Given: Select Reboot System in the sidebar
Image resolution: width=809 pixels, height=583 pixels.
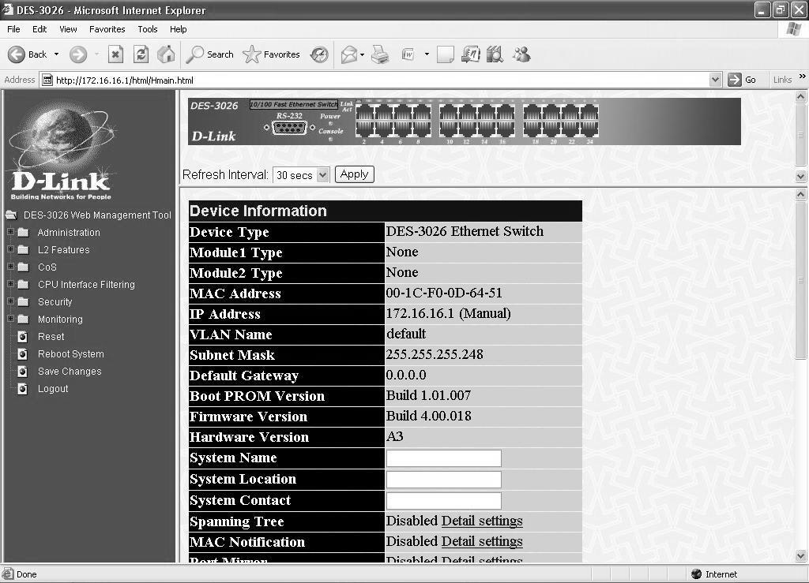Looking at the screenshot, I should [70, 354].
